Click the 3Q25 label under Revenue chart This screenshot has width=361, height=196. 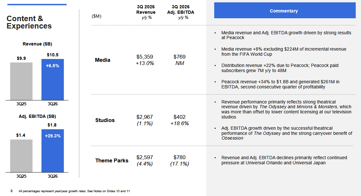point(21,104)
